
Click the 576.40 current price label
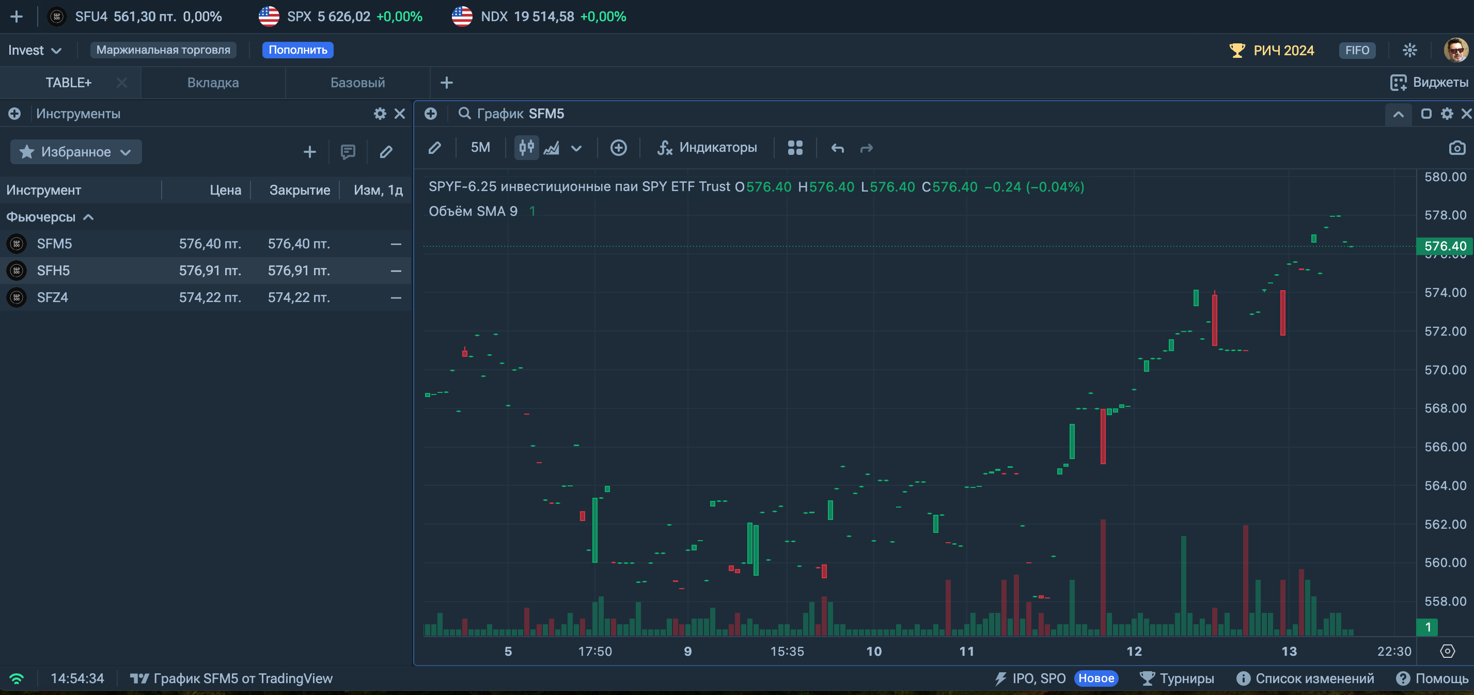click(1445, 246)
